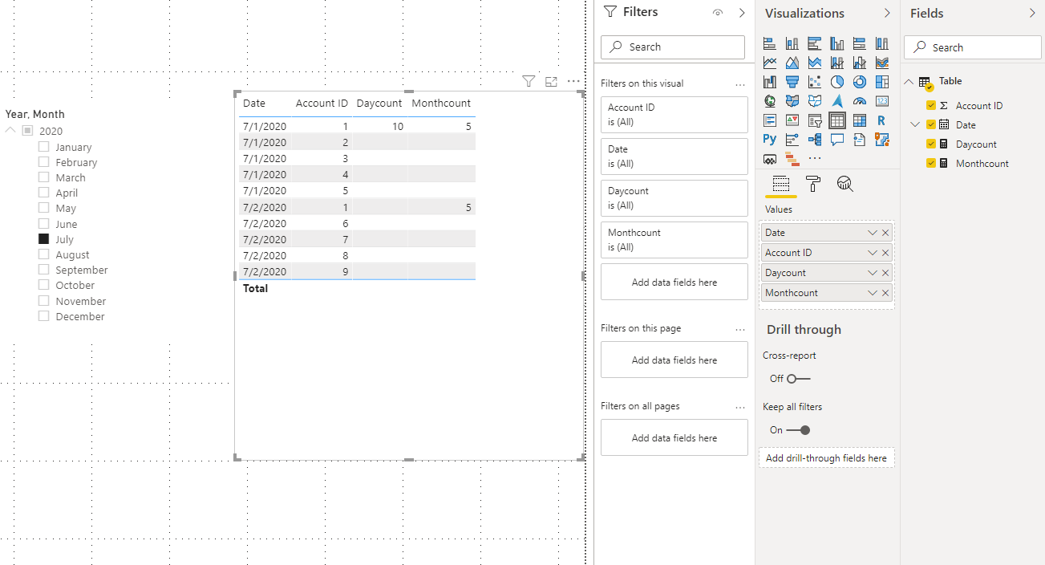This screenshot has width=1045, height=565.
Task: Select the gauge visual
Action: [860, 101]
